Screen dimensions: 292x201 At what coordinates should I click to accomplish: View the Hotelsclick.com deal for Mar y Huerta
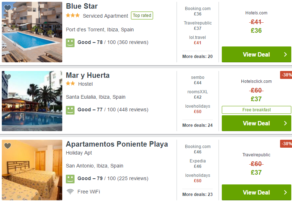point(257,123)
